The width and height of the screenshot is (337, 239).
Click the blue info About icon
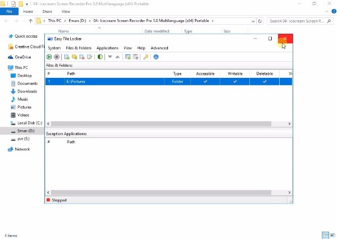(x=156, y=57)
